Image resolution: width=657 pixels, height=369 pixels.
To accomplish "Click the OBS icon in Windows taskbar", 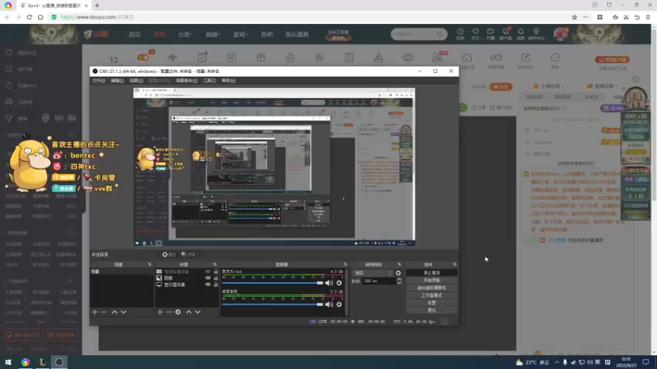I will [x=59, y=362].
